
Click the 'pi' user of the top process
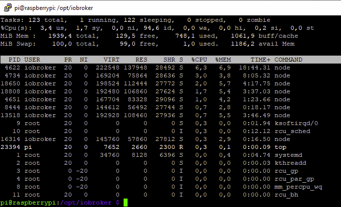pos(28,147)
